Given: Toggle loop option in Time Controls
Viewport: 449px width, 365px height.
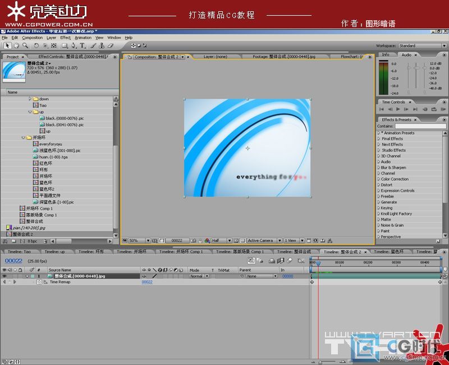Looking at the screenshot, I should click(434, 109).
